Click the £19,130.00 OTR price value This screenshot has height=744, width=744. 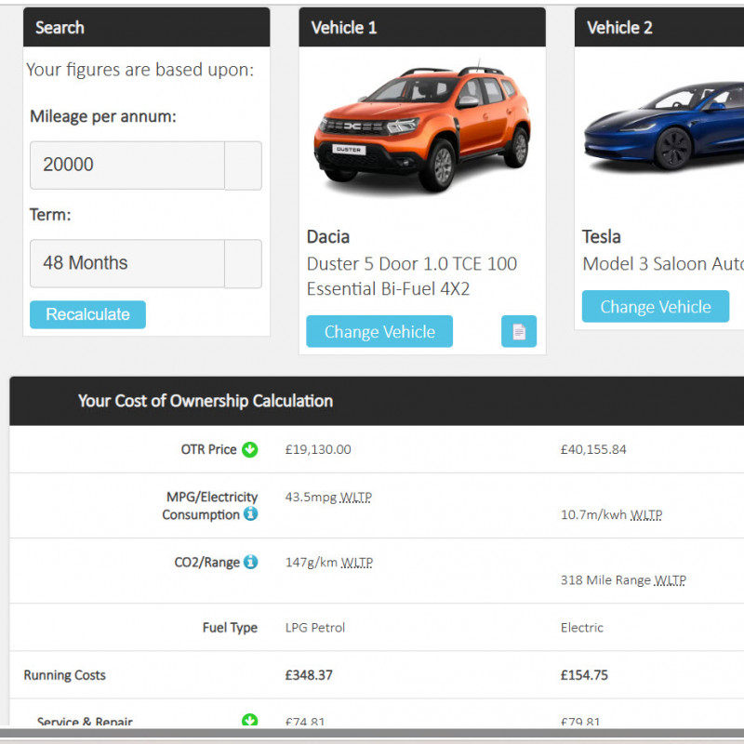(x=318, y=449)
